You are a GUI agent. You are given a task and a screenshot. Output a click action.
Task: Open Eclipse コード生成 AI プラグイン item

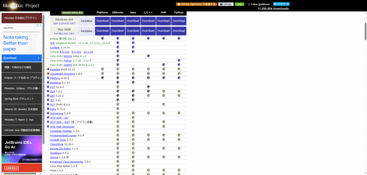(x=22, y=78)
